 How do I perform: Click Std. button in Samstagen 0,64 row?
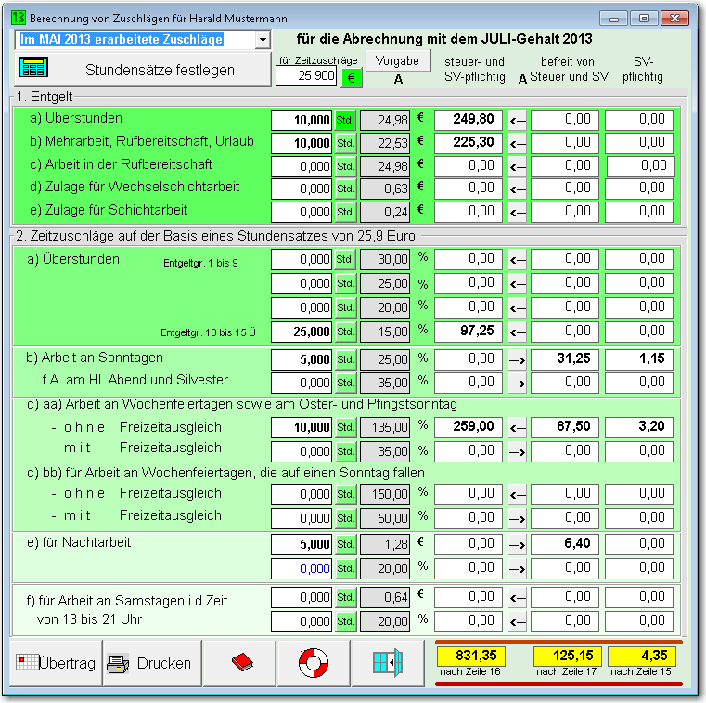coord(345,597)
